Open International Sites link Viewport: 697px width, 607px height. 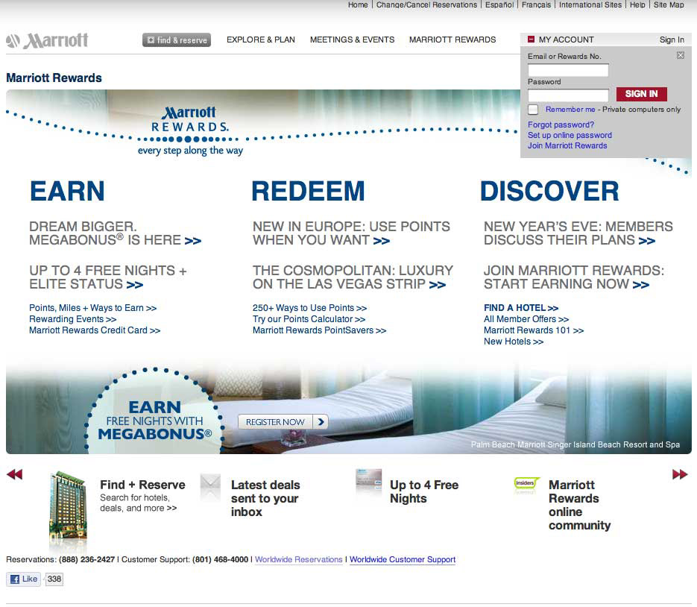coord(590,5)
